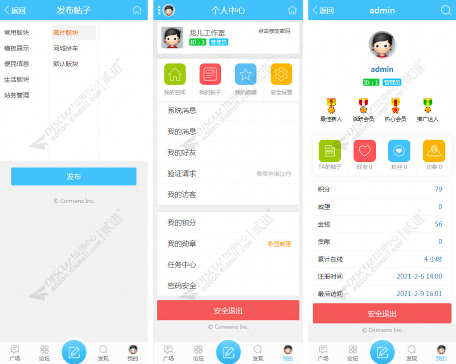Open 发现 tab in admin bottom bar
Image resolution: width=456 pixels, height=364 pixels.
click(411, 353)
